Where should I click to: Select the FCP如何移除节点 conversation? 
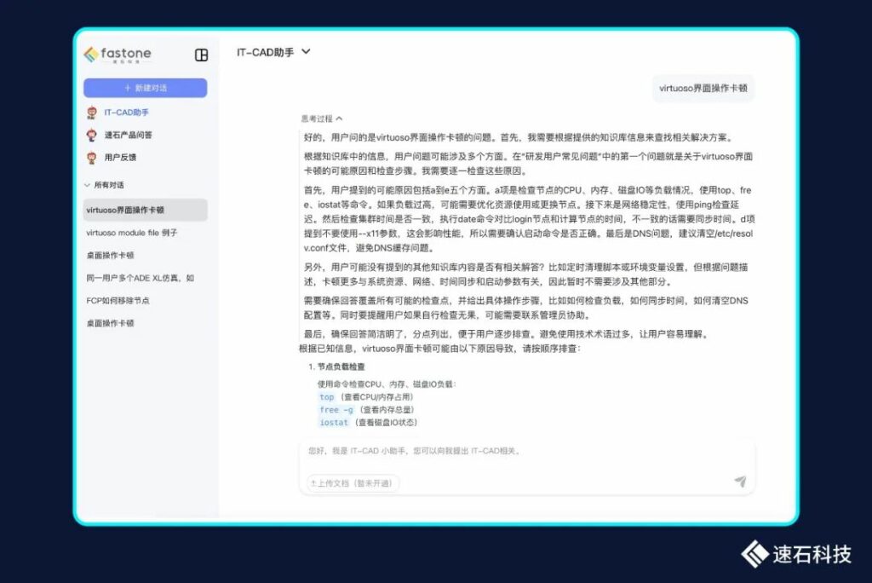pos(118,301)
